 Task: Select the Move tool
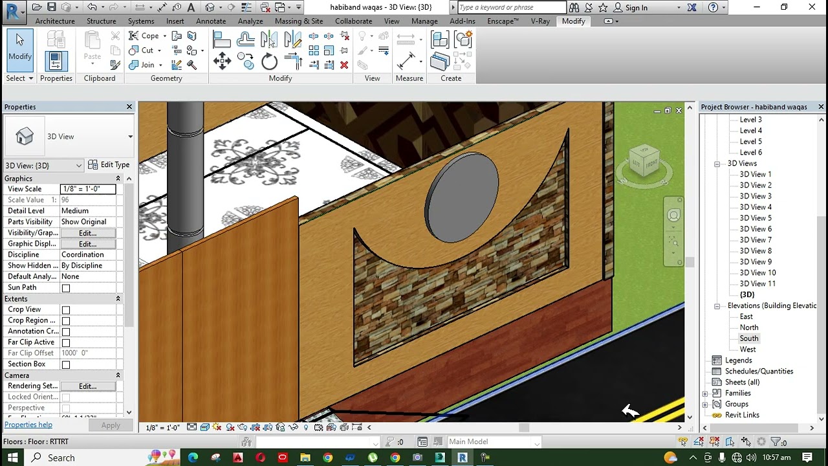tap(222, 62)
